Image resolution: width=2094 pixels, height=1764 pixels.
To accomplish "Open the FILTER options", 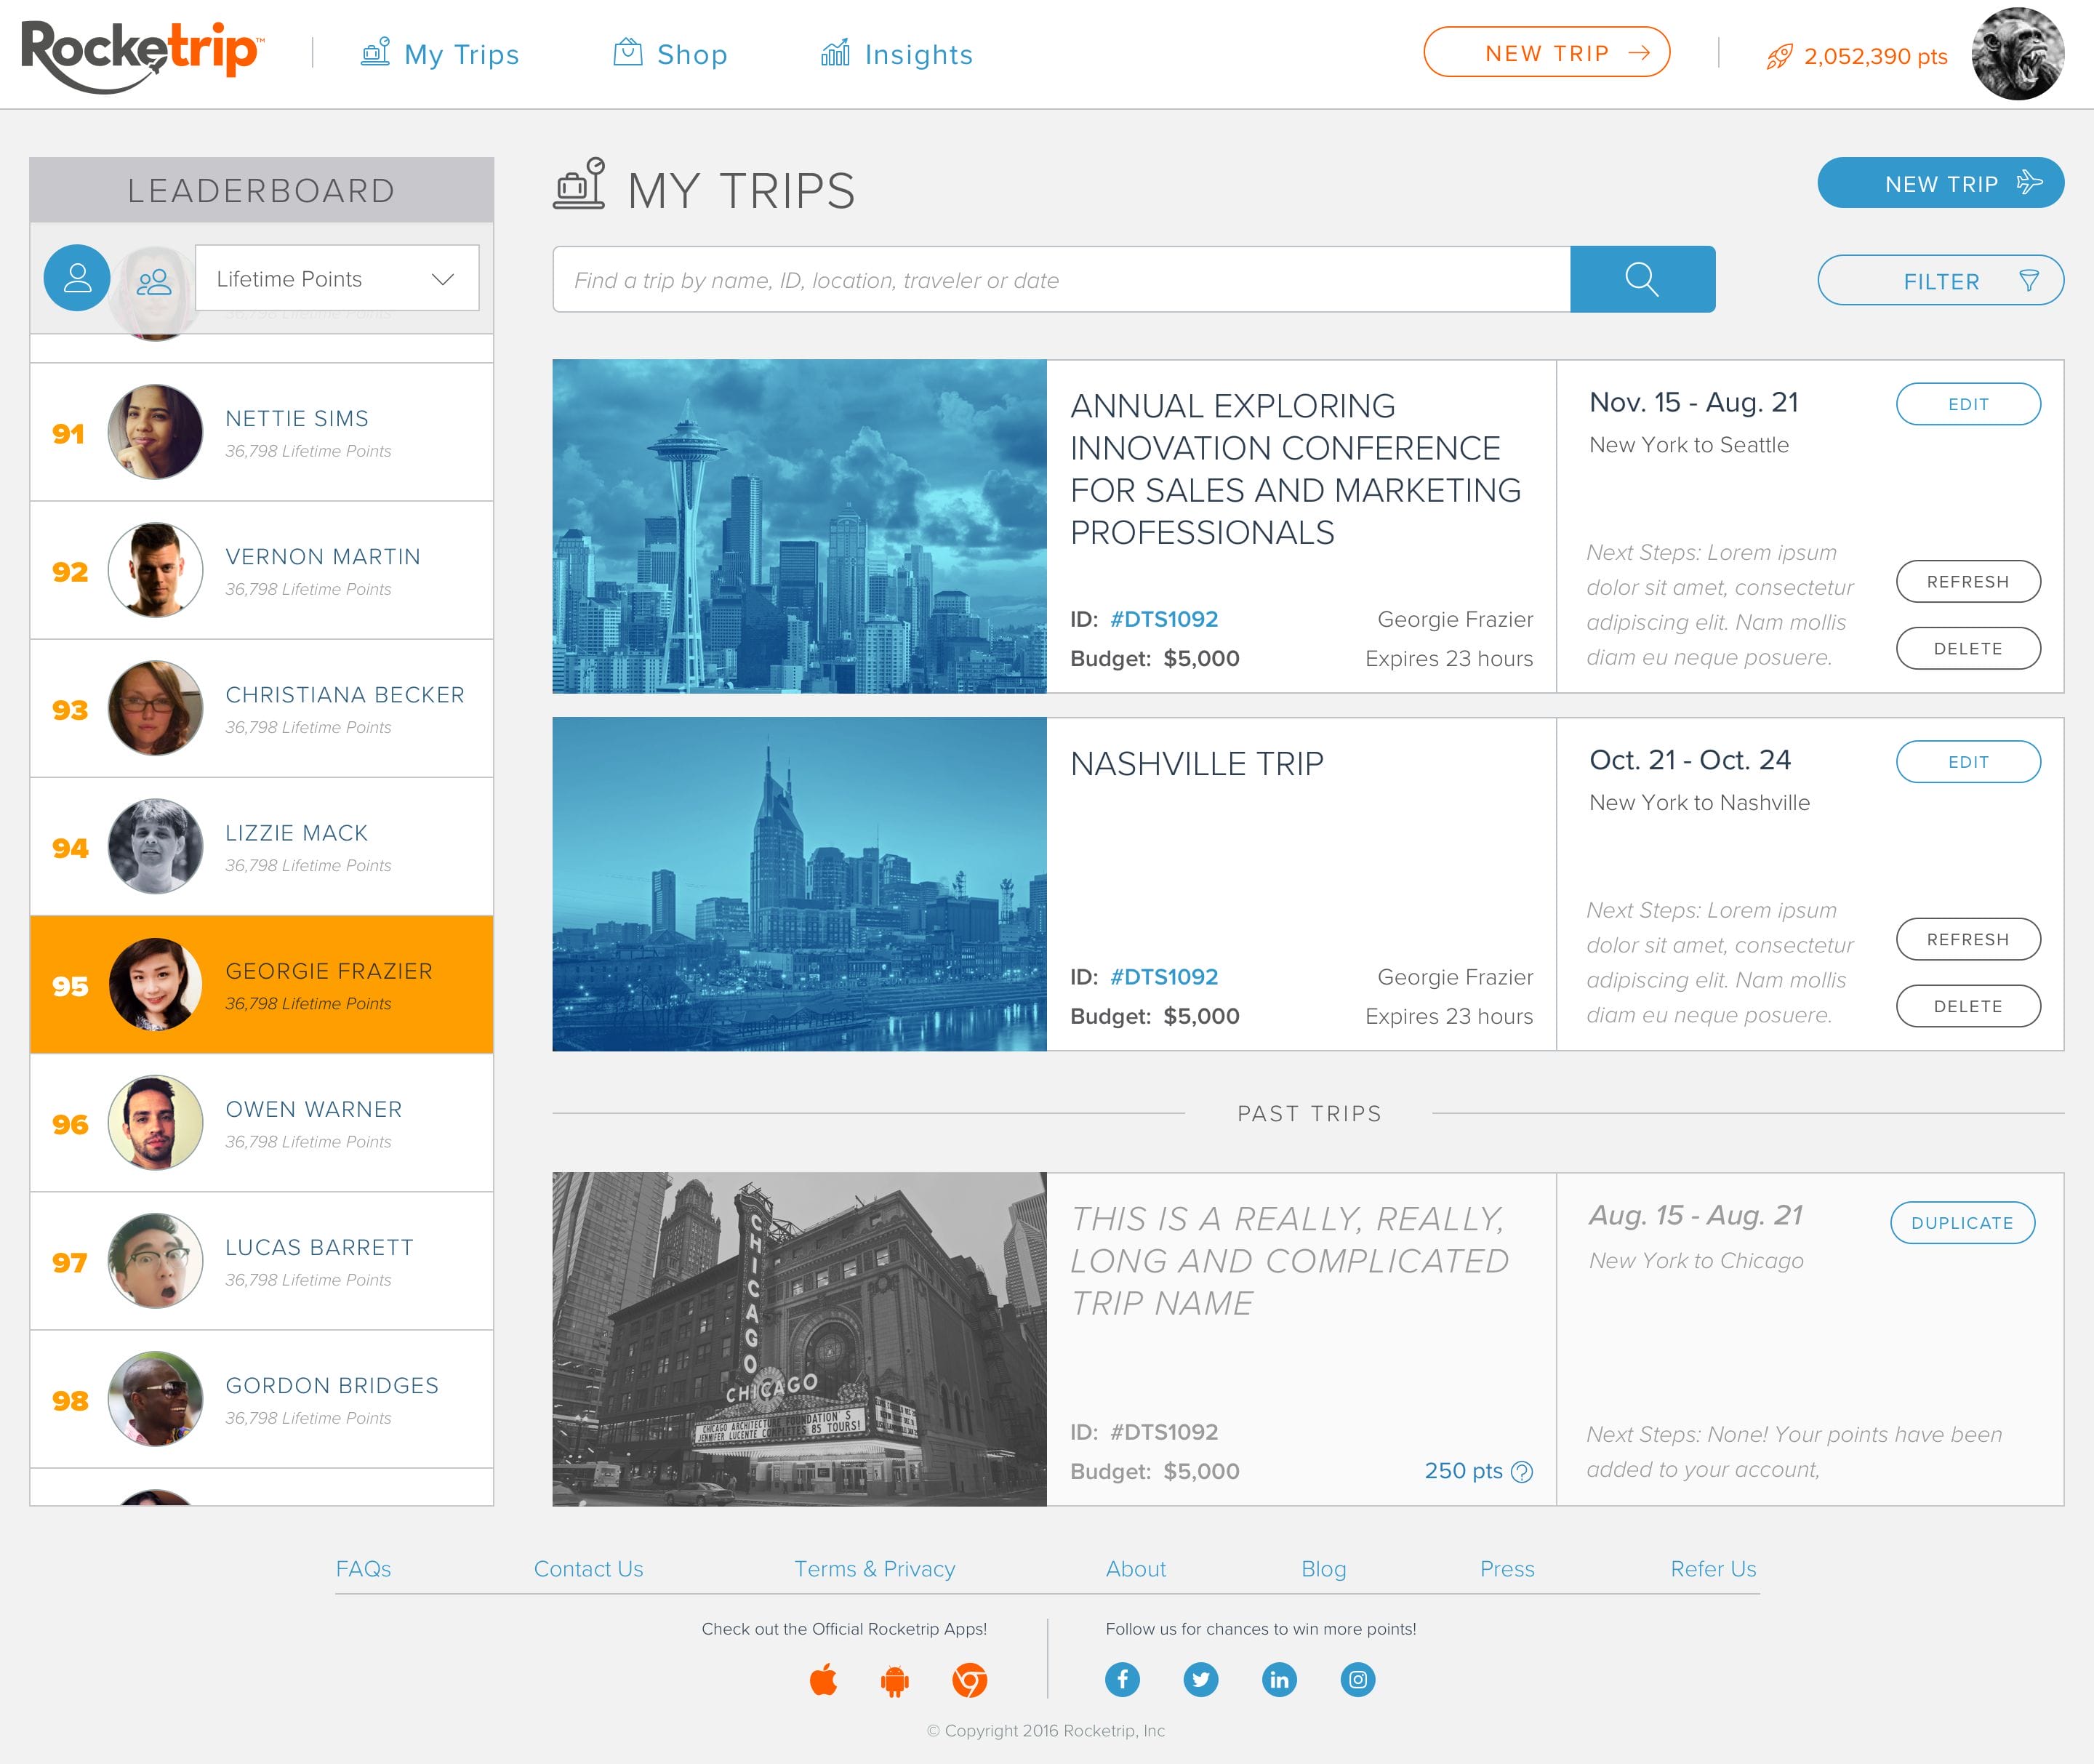I will point(1940,281).
